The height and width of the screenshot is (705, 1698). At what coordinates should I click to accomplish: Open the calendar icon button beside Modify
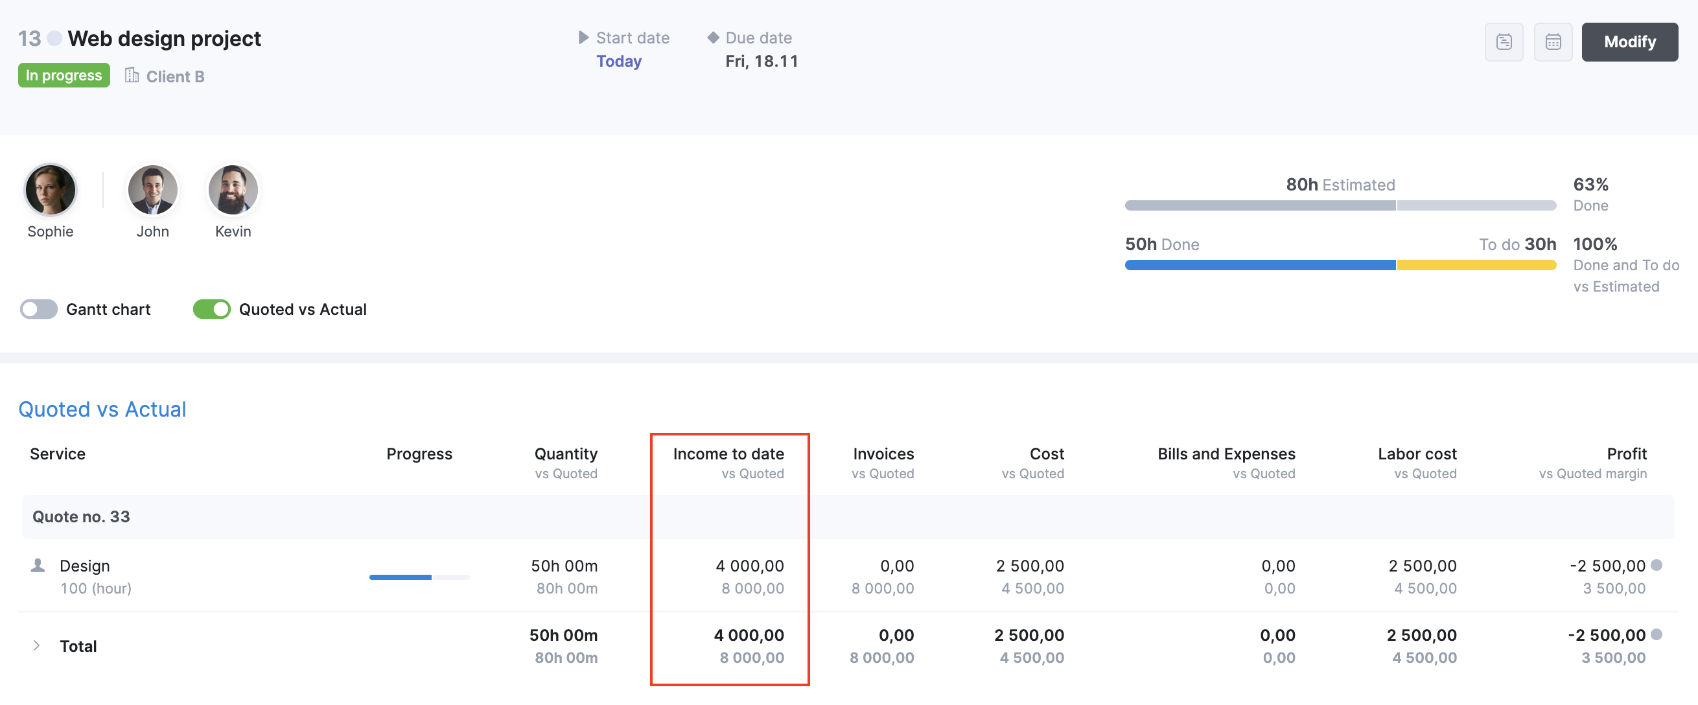point(1553,42)
